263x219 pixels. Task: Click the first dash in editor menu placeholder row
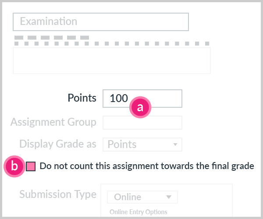[19, 38]
